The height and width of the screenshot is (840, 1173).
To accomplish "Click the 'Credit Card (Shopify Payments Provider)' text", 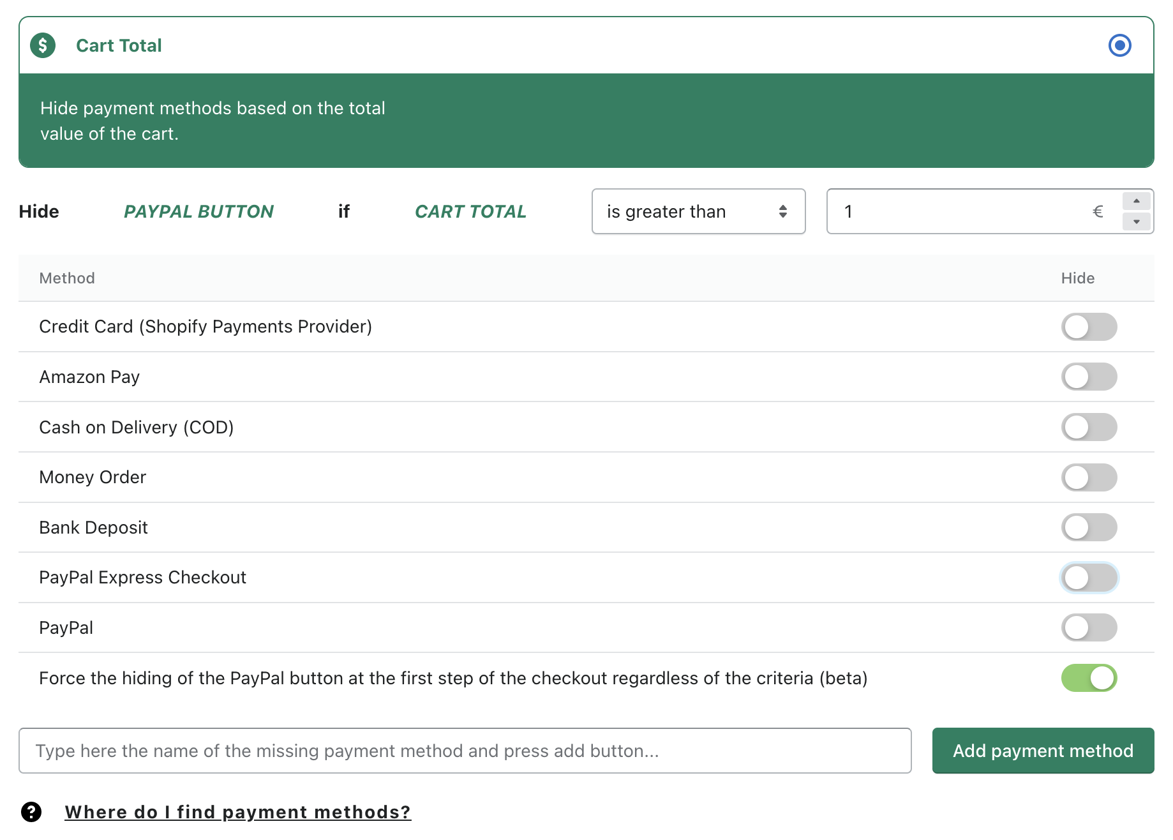I will pyautogui.click(x=205, y=327).
